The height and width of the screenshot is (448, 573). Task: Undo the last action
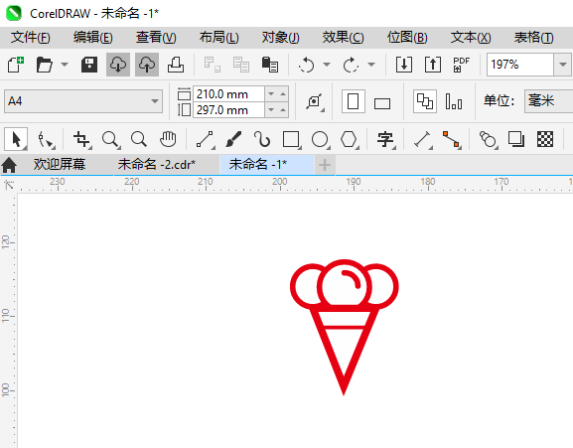tap(306, 65)
